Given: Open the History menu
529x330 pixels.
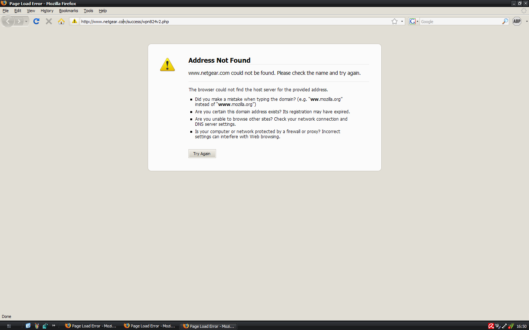Looking at the screenshot, I should tap(47, 11).
